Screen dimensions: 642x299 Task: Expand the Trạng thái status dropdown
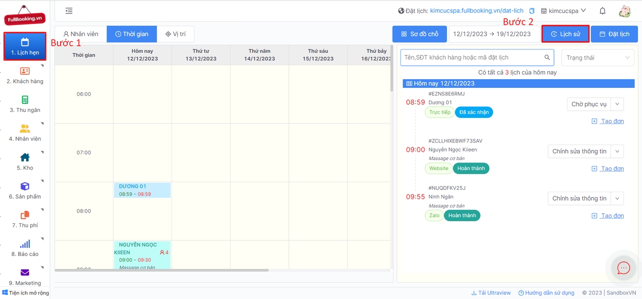click(x=597, y=58)
